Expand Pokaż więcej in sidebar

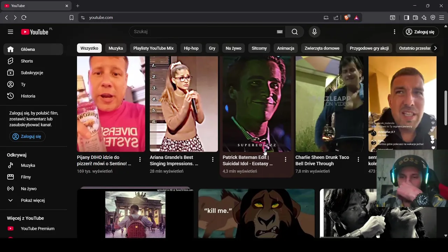33,200
